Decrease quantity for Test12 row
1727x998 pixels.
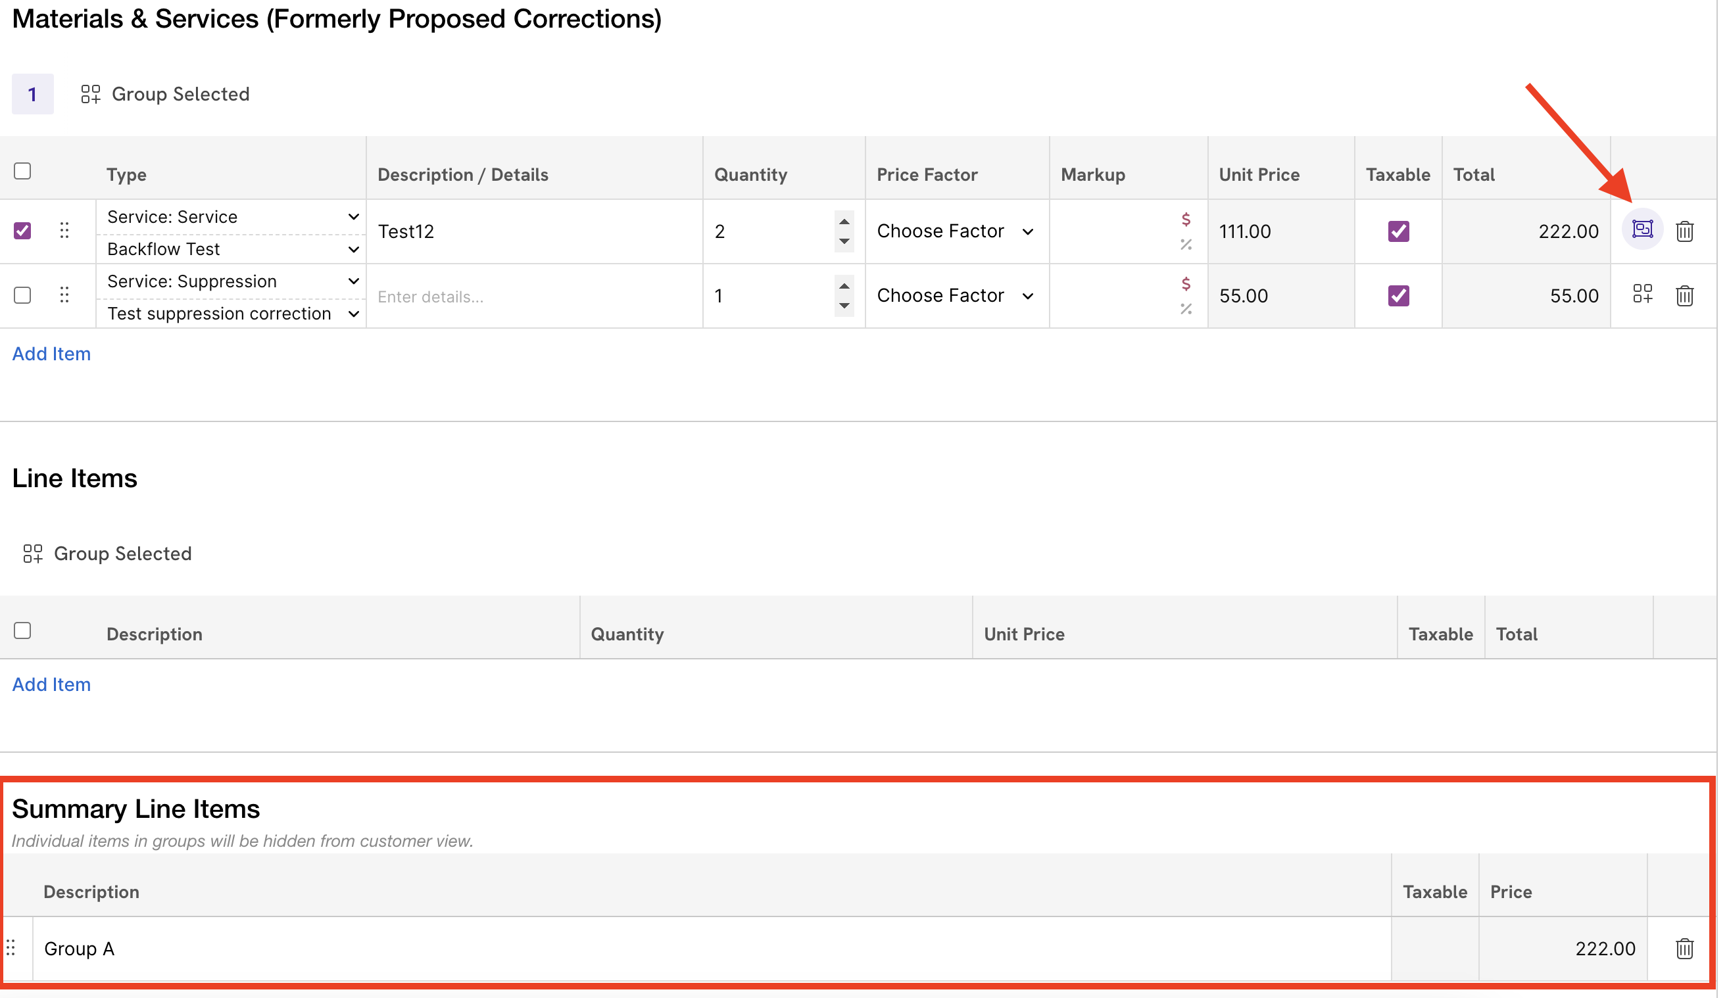844,242
